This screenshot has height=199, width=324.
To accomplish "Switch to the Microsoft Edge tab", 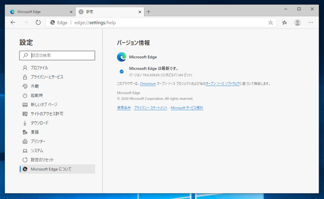I will [41, 12].
